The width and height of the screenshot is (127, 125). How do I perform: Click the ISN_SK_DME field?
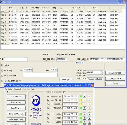107,59
